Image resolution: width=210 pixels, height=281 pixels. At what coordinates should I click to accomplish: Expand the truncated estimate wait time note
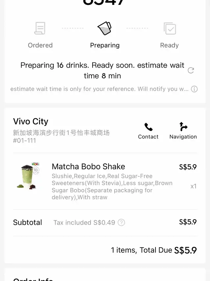[99, 89]
